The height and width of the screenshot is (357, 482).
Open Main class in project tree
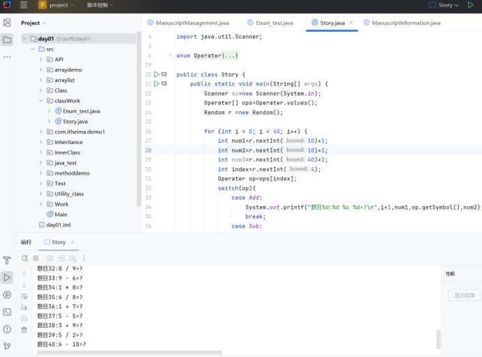tap(61, 214)
